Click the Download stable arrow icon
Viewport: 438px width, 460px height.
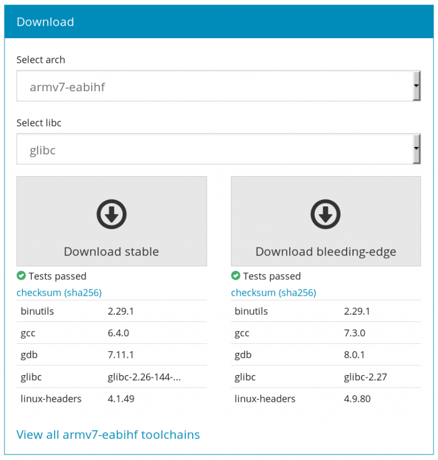coord(112,214)
